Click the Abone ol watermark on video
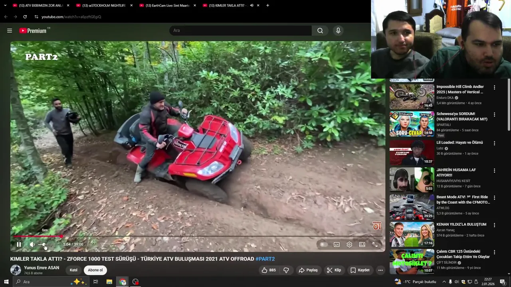511x287 pixels. tap(376, 226)
